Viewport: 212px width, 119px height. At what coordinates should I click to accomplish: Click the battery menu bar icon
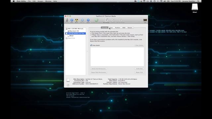tap(168, 1)
